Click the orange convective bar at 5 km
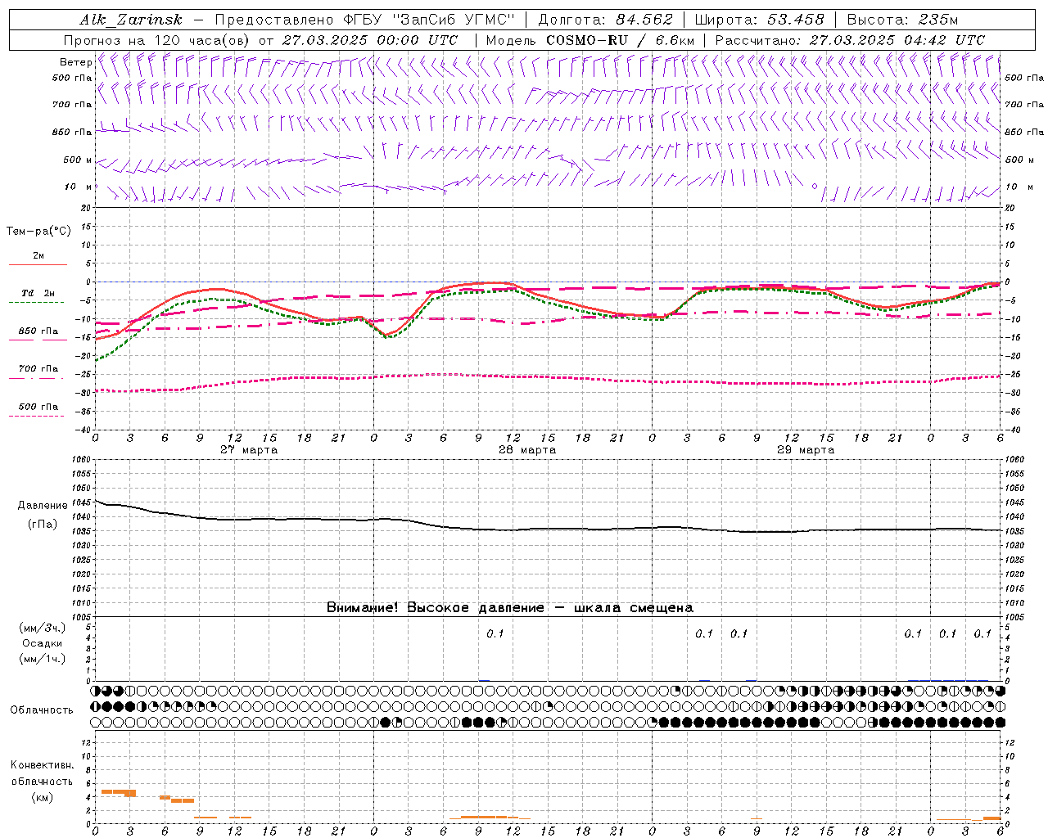Image resolution: width=1048 pixels, height=838 pixels. (119, 792)
